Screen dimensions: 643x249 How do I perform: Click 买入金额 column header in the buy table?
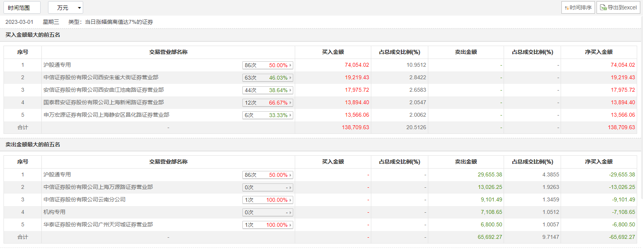[x=333, y=52]
